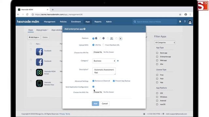209x117 pixels.
Task: Click the help icon beside Add enterprise app
Action: pyautogui.click(x=84, y=29)
